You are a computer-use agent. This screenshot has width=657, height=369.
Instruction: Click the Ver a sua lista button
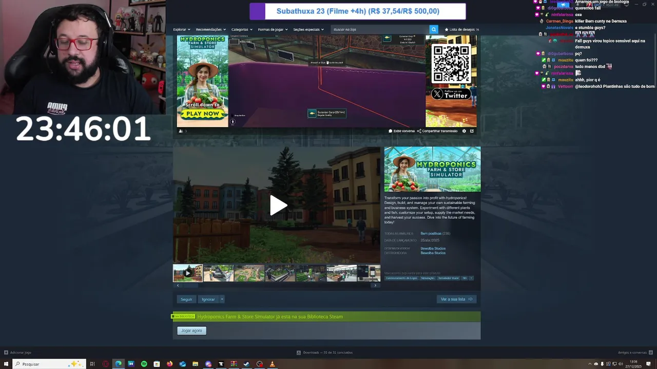[x=456, y=299]
